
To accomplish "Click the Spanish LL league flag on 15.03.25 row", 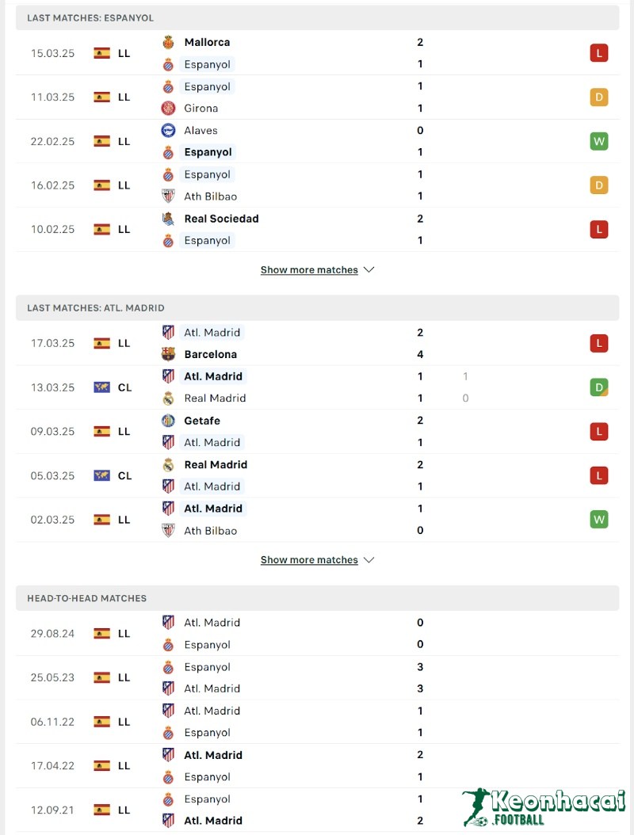I will [x=102, y=52].
